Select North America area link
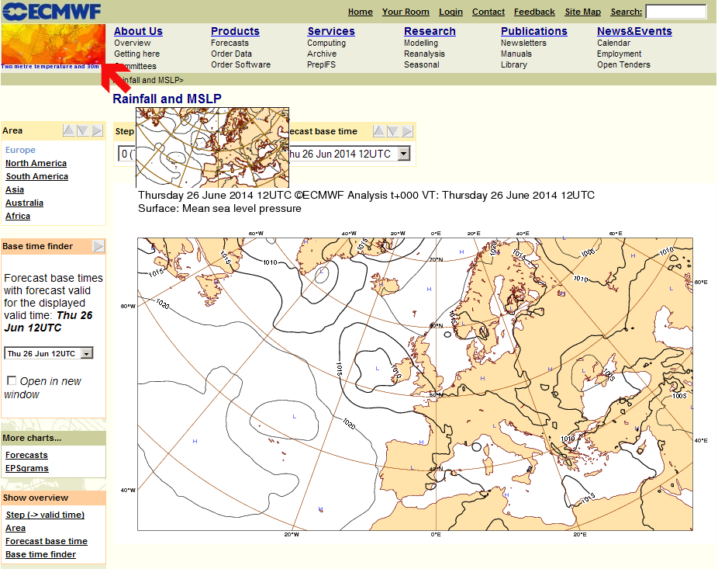 coord(36,163)
